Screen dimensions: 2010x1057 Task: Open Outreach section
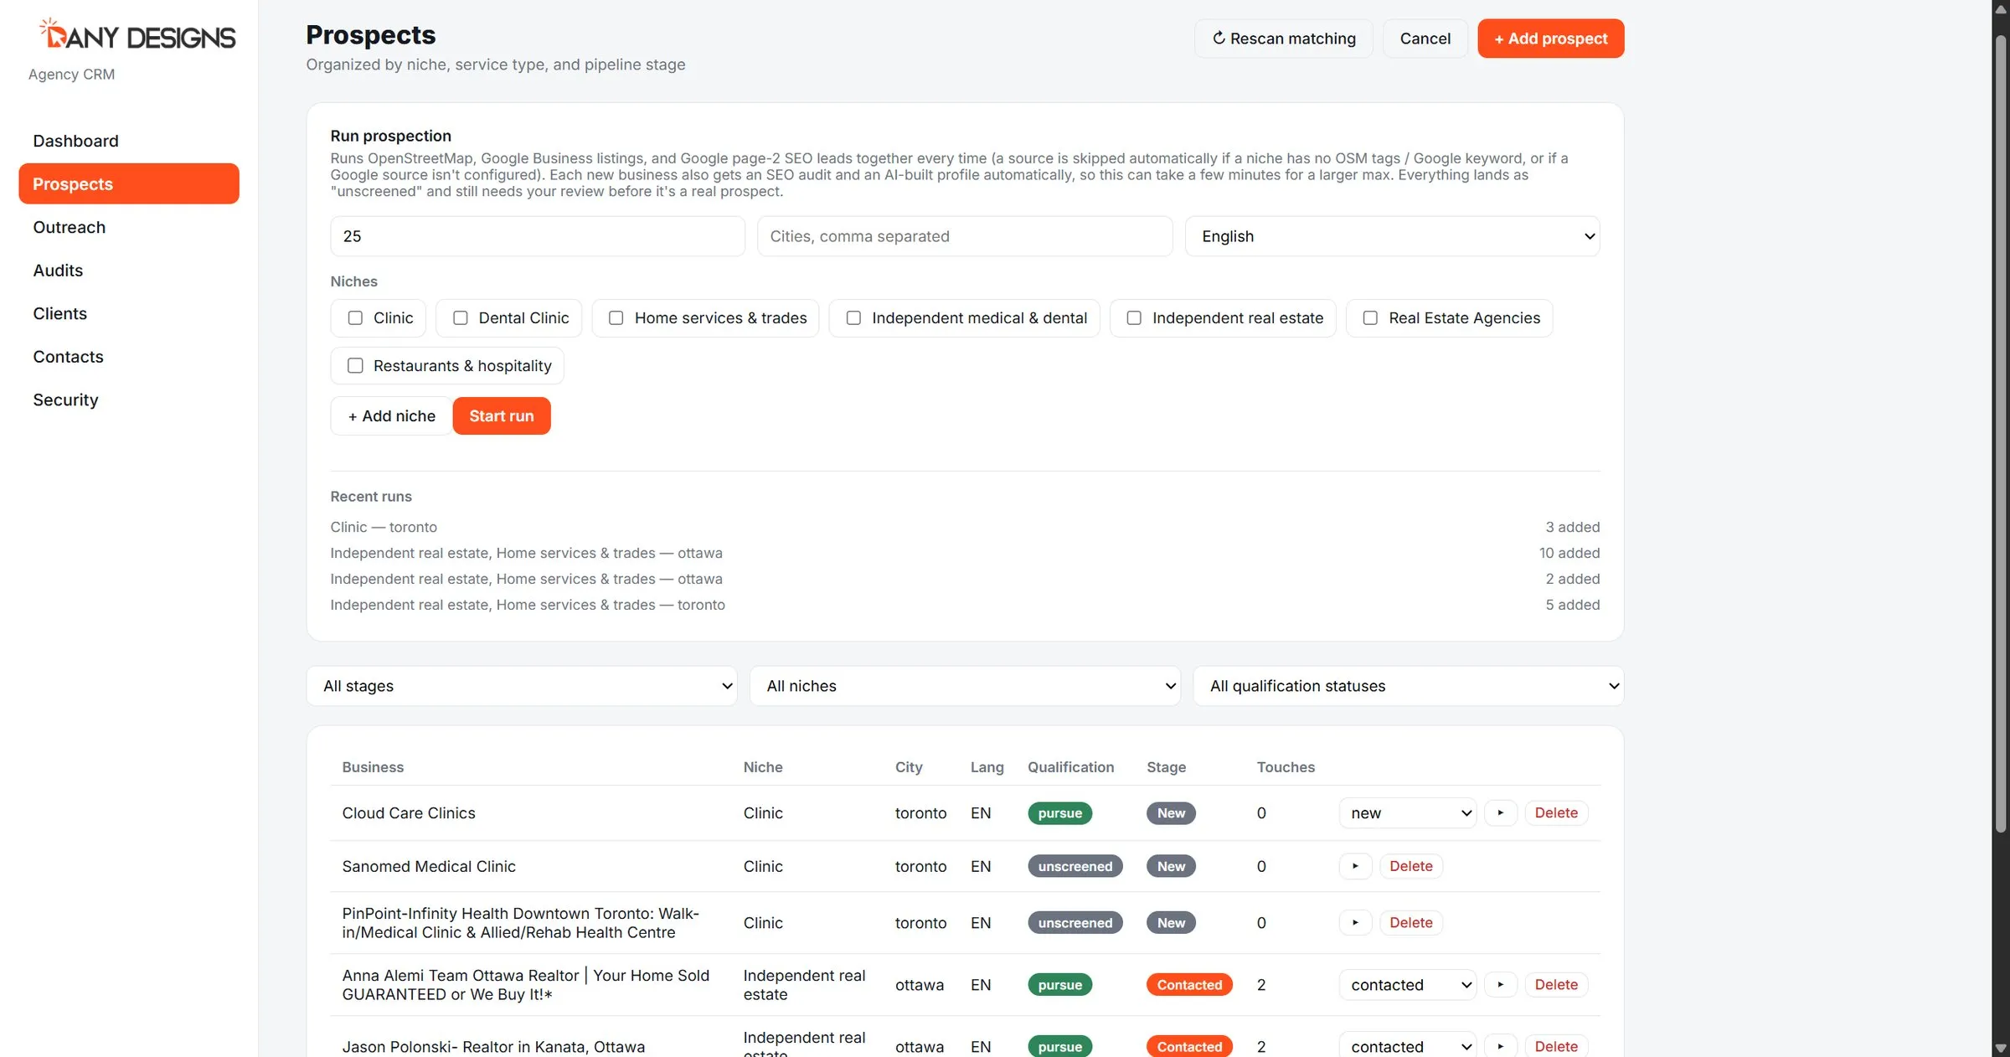click(x=129, y=227)
